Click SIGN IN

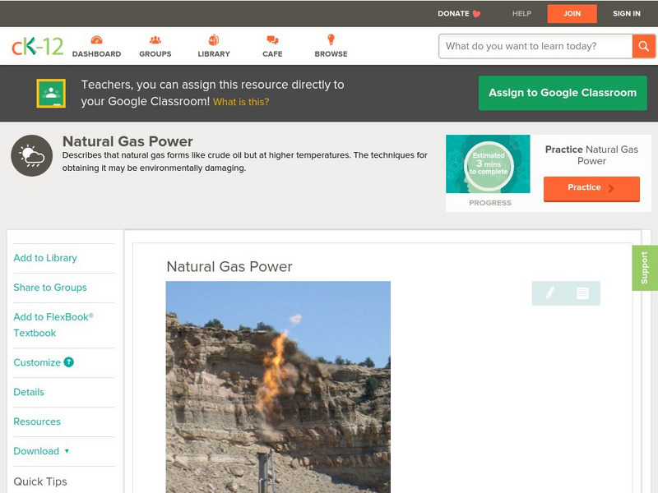tap(627, 14)
